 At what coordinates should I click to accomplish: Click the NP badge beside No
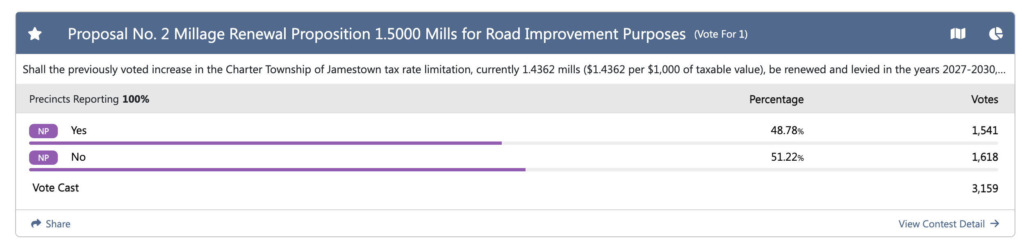point(43,158)
